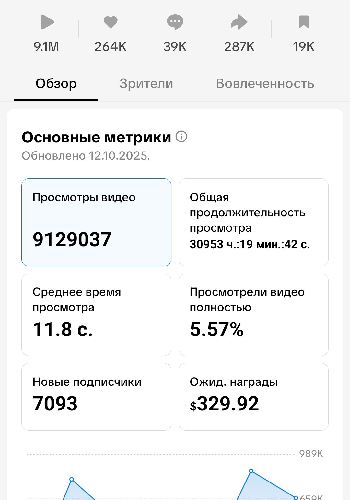The width and height of the screenshot is (350, 500).
Task: Click the rightmost chart point near 659K
Action: (x=296, y=498)
